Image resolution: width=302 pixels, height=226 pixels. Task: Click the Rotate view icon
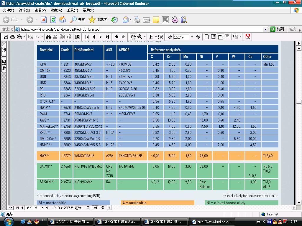(x=235, y=37)
